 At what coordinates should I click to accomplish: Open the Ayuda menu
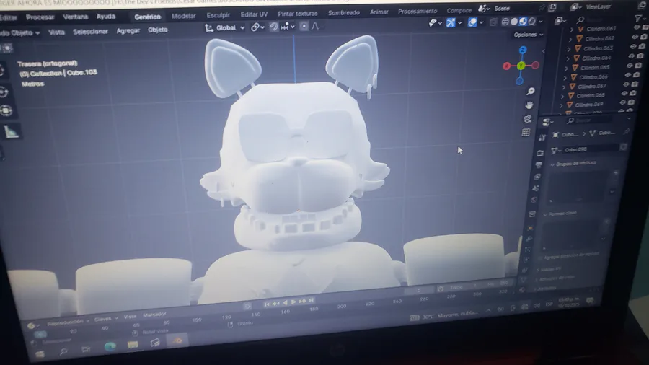click(x=106, y=17)
